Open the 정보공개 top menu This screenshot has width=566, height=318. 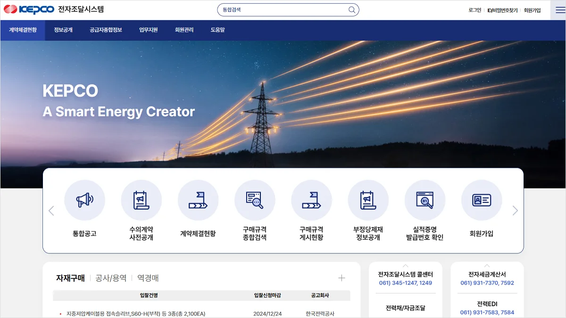pyautogui.click(x=63, y=30)
